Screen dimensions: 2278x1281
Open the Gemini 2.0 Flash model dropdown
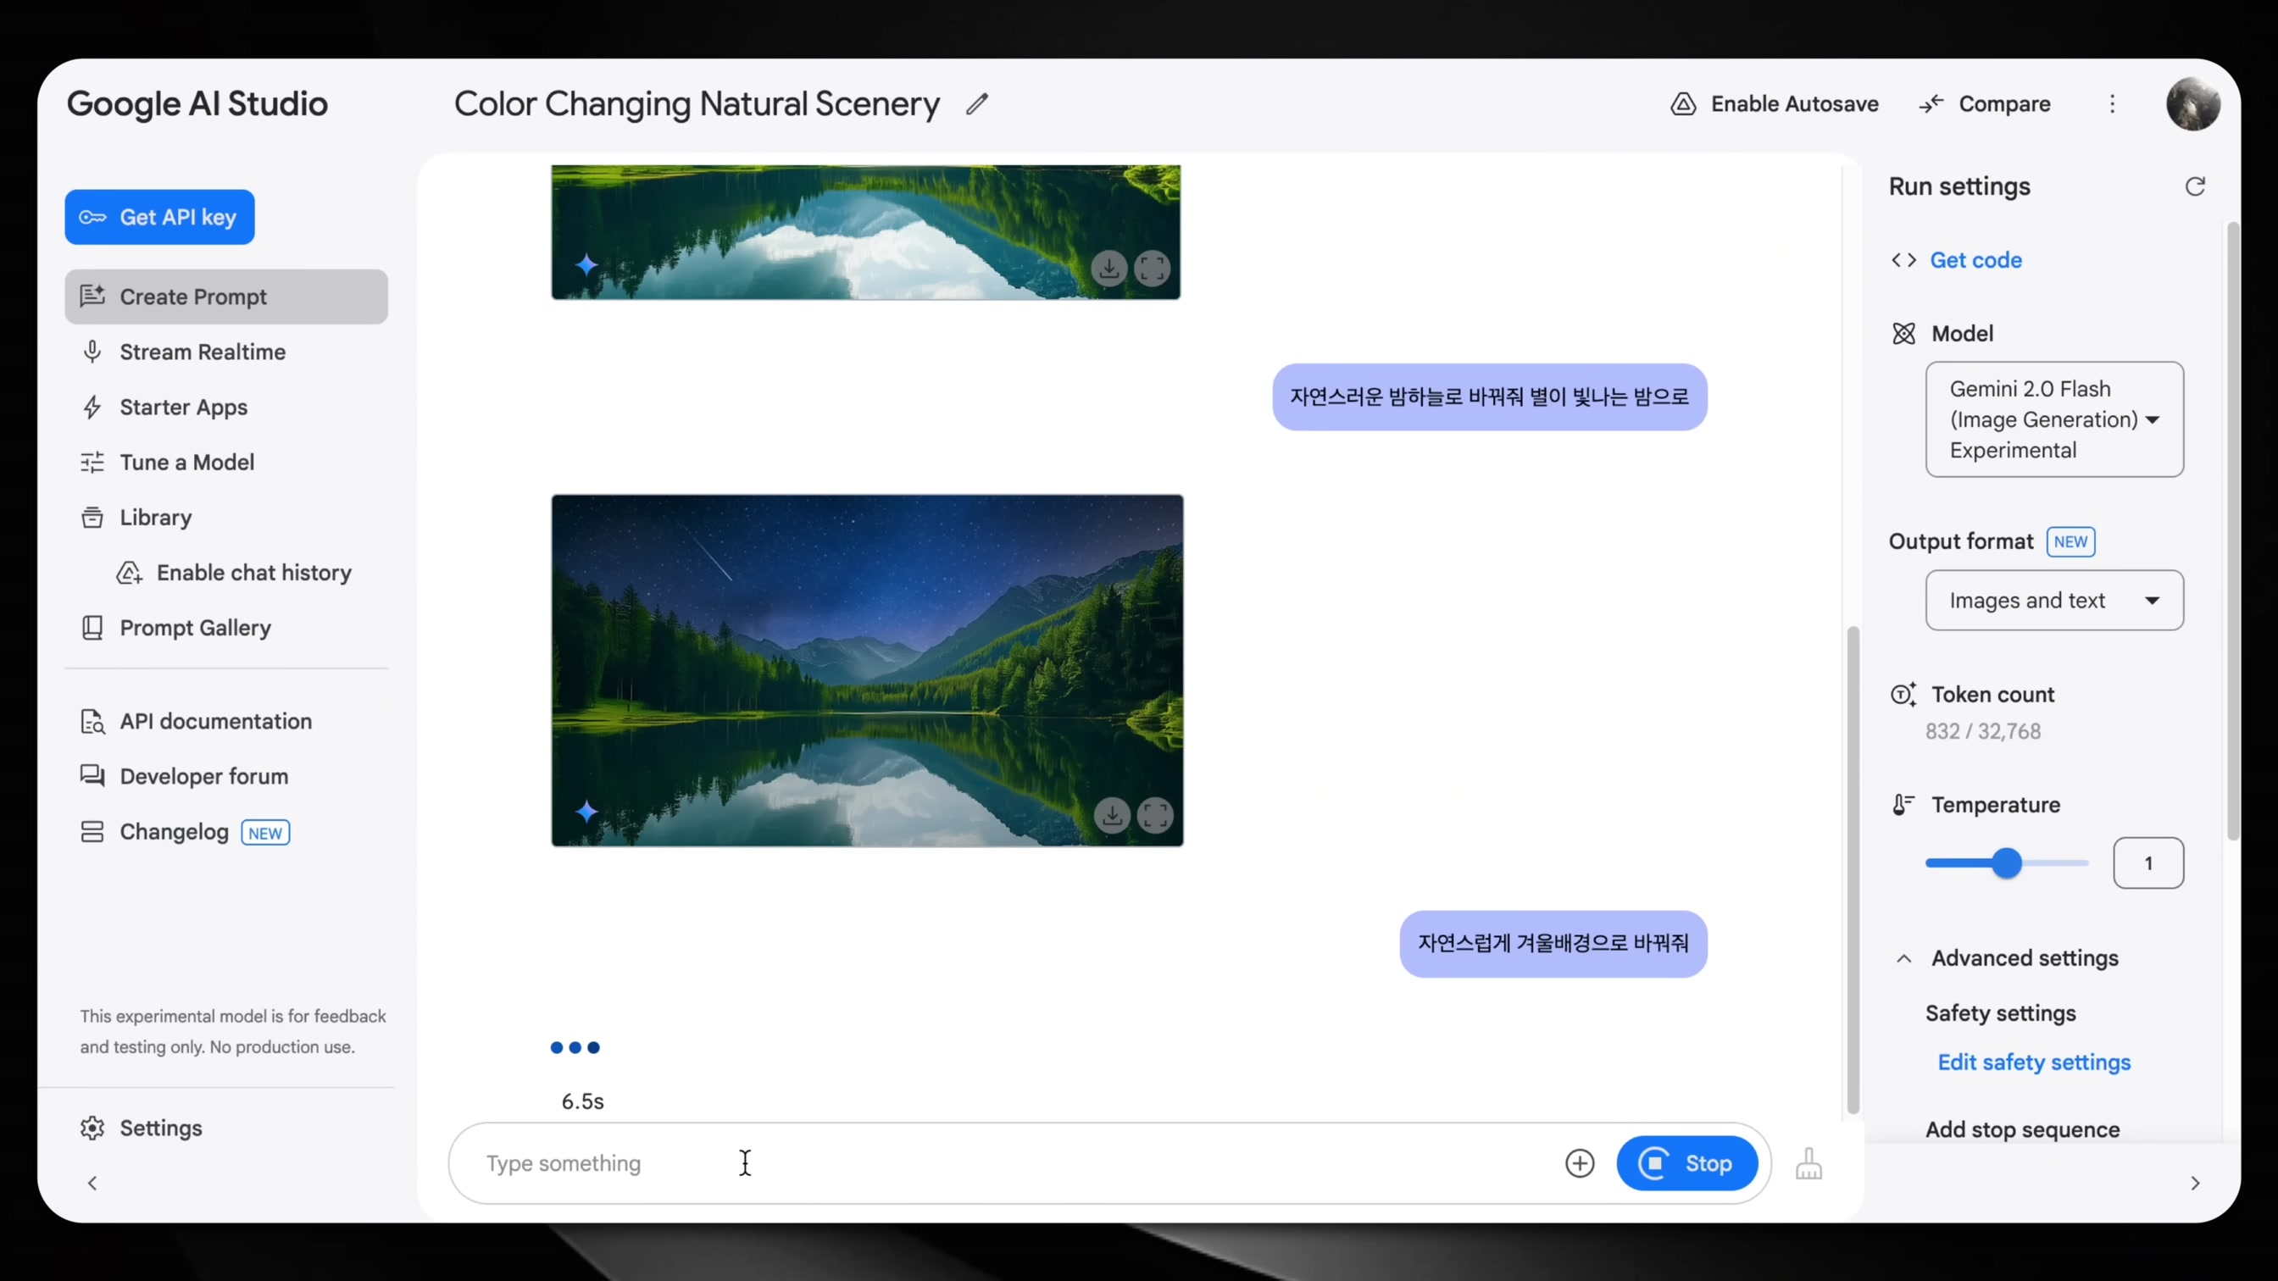(x=2054, y=419)
